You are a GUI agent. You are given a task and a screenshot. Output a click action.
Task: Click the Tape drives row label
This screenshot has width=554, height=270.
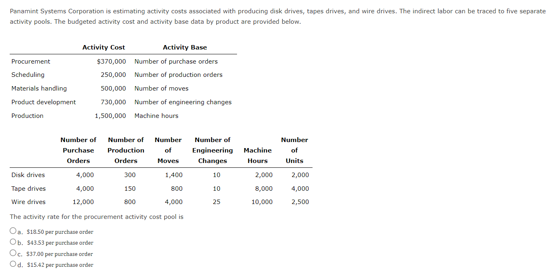(29, 189)
